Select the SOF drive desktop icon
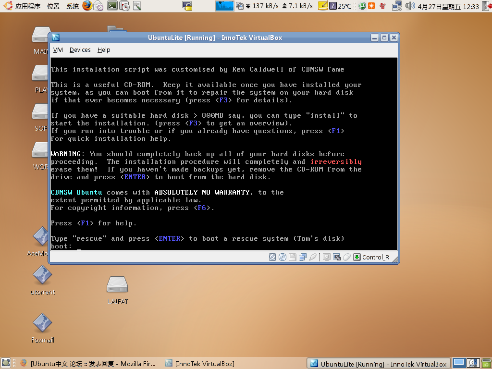492x369 pixels. coord(41,118)
